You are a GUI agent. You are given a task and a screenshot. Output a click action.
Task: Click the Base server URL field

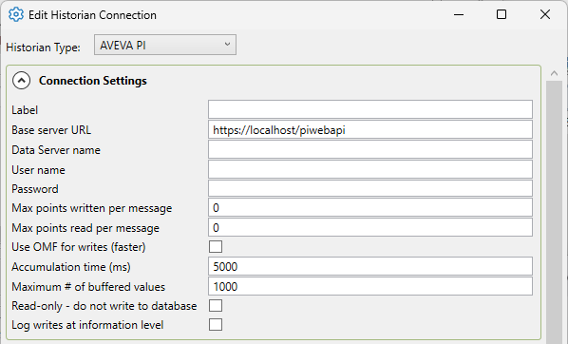[370, 129]
